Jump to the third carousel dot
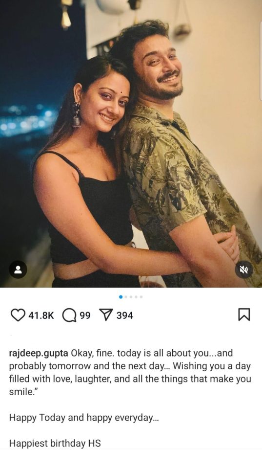 point(131,297)
